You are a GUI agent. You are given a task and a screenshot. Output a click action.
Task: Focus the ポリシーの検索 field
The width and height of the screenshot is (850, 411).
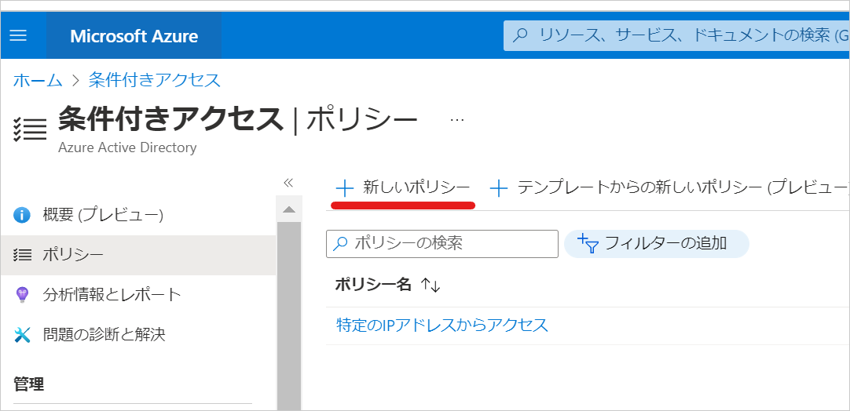(441, 244)
